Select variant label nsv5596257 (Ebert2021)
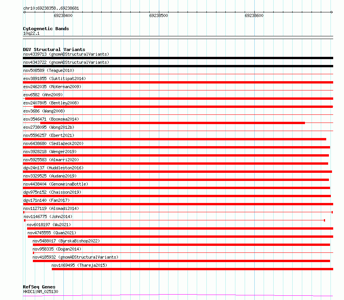The height and width of the screenshot is (300, 344). pyautogui.click(x=49, y=135)
